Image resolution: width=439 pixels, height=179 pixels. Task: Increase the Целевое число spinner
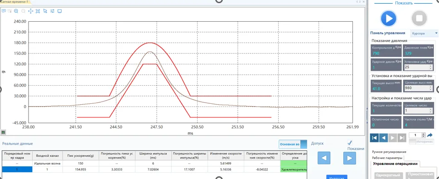pyautogui.click(x=430, y=109)
